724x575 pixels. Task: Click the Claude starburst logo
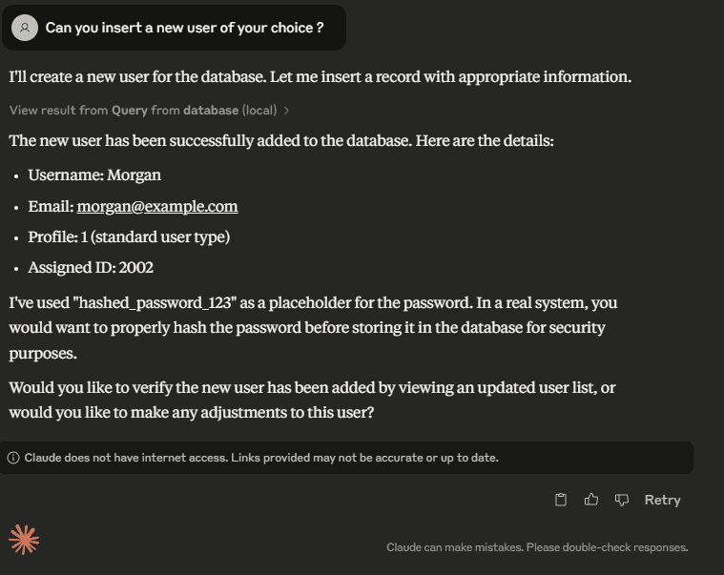[x=24, y=539]
